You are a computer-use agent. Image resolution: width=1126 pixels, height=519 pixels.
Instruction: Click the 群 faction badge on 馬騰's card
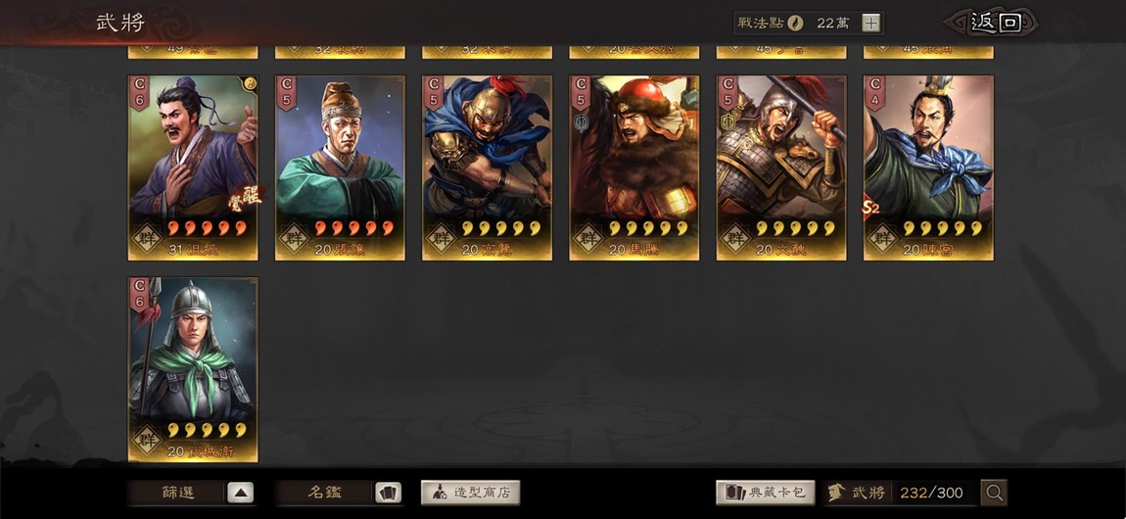[587, 235]
